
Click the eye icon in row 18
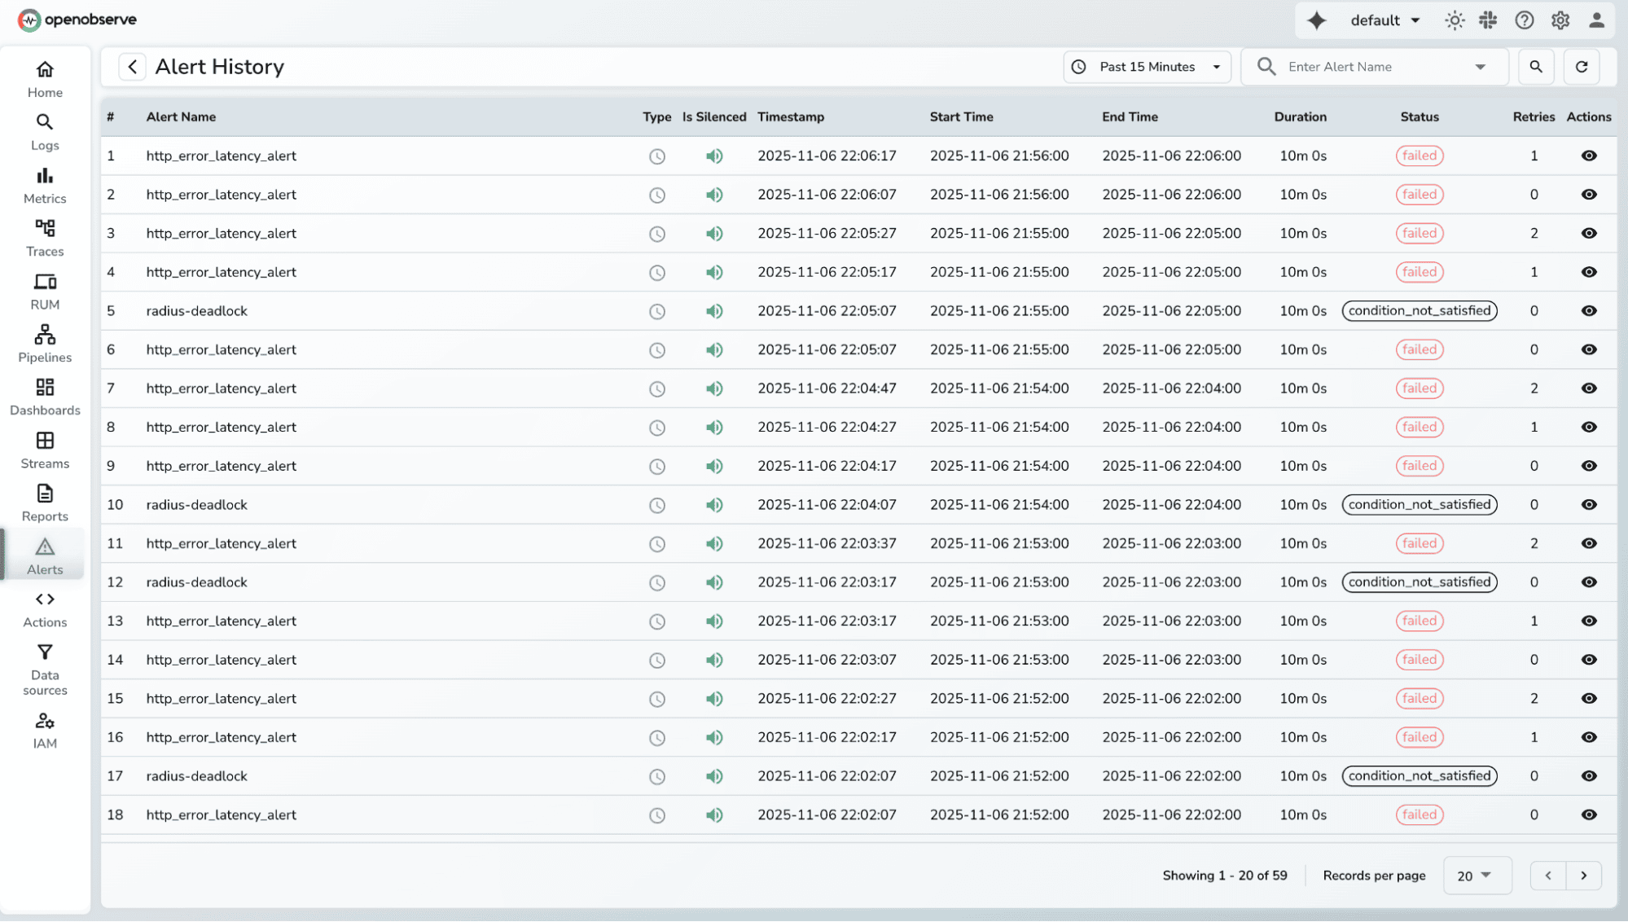point(1589,814)
